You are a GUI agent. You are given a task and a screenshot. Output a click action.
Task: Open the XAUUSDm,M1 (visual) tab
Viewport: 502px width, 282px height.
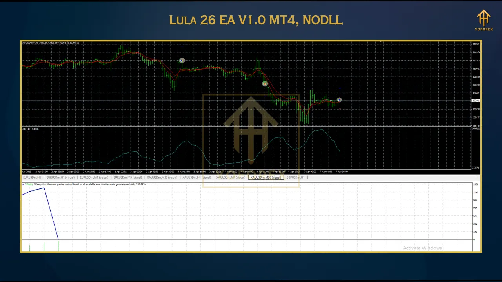(x=231, y=177)
